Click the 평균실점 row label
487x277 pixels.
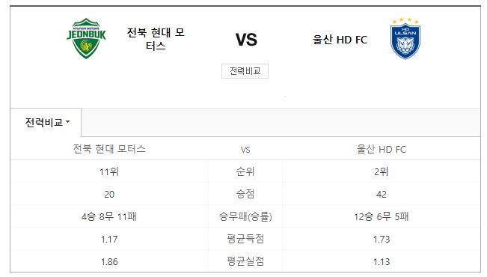245,261
